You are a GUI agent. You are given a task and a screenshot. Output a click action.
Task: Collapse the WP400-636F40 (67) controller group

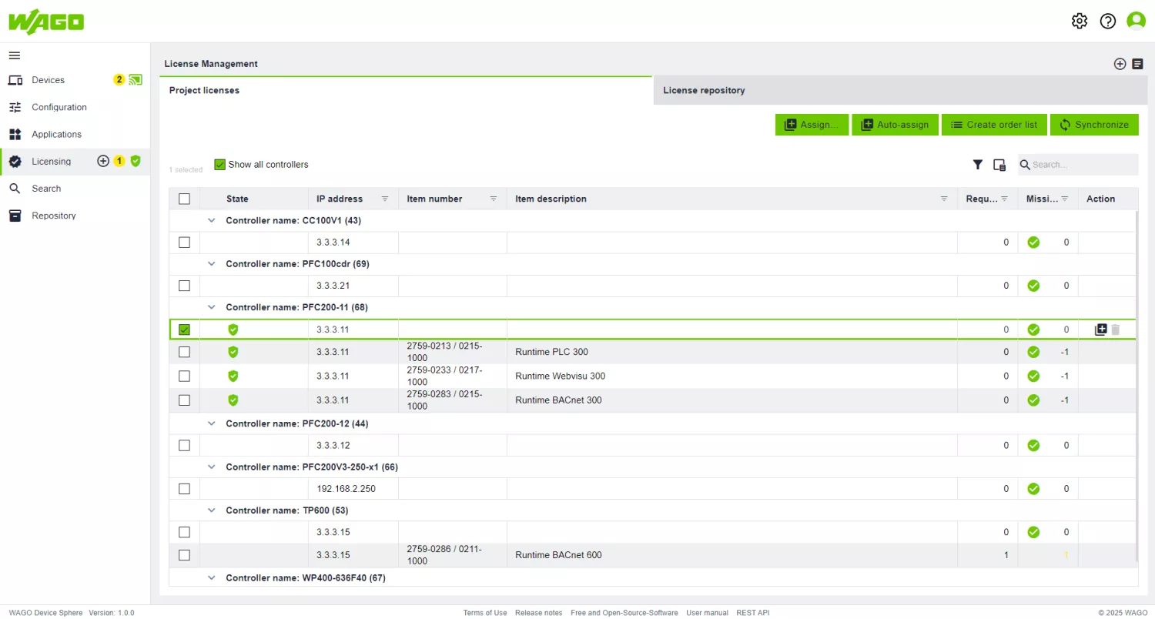(x=212, y=577)
